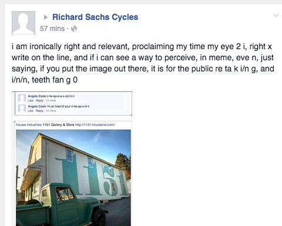The height and width of the screenshot is (226, 282).
Task: Click the 13 mins comment timestamp
Action: [51, 100]
